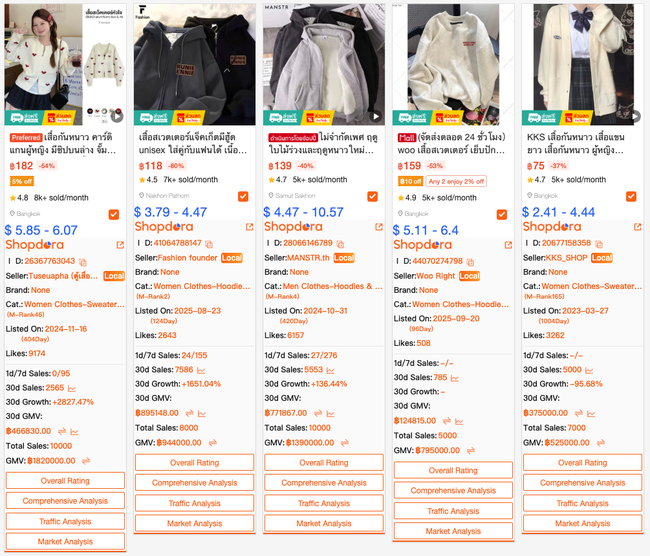Copy product ID 26367763043
Viewport: 650px width, 556px height.
point(83,262)
